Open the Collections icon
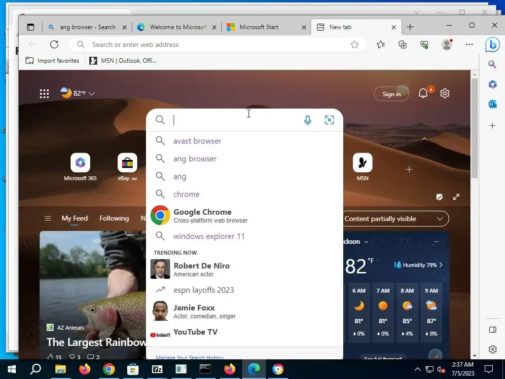 coord(402,44)
